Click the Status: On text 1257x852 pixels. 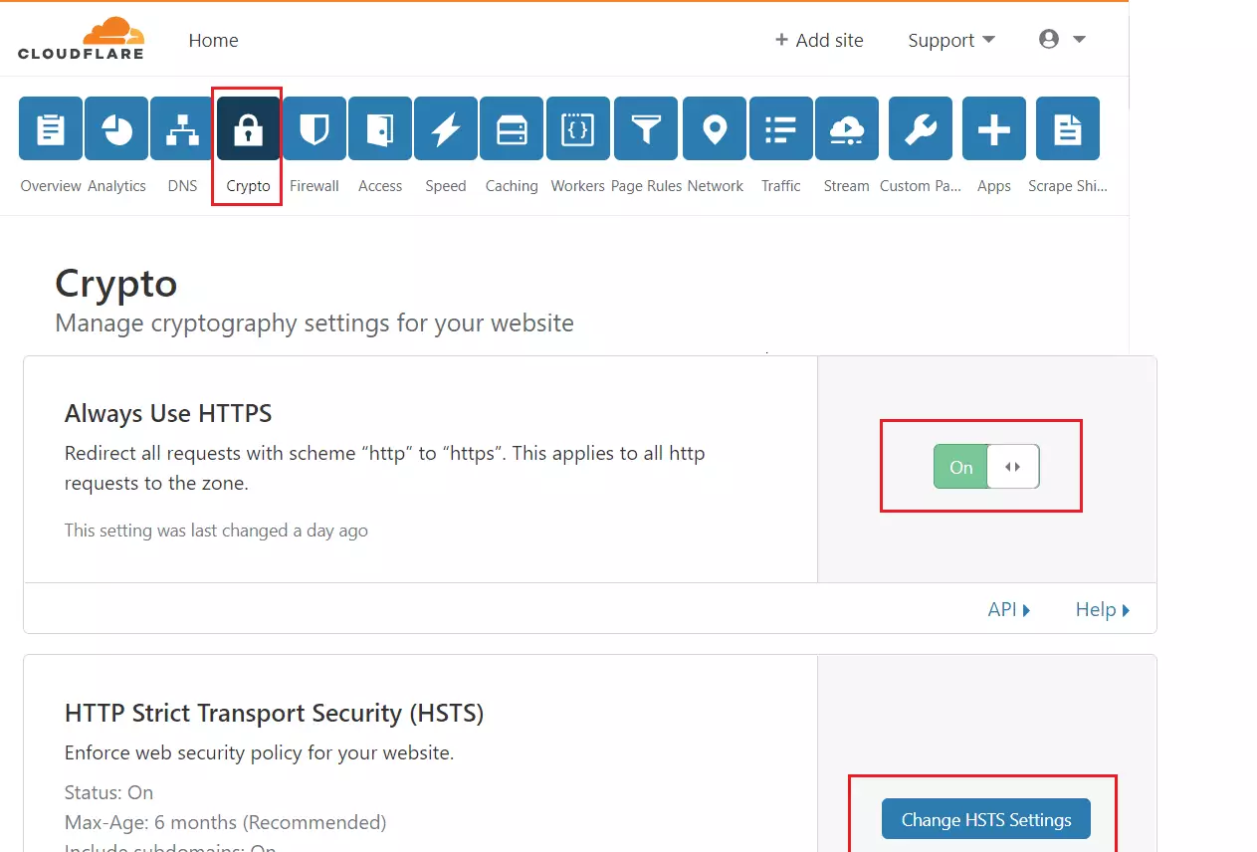tap(109, 792)
